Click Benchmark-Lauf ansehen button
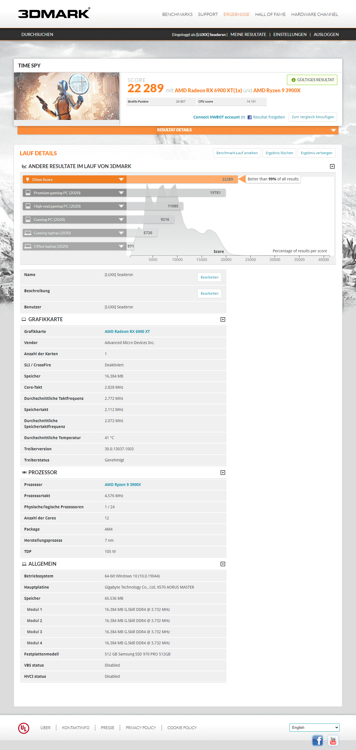356x750 pixels. [237, 153]
